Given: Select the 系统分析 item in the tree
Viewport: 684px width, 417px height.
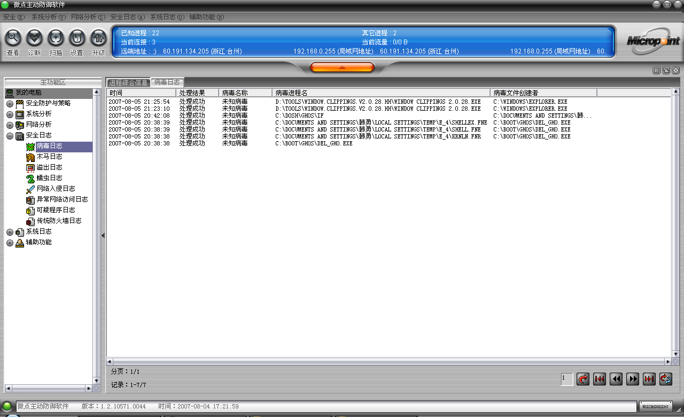Looking at the screenshot, I should click(x=39, y=114).
